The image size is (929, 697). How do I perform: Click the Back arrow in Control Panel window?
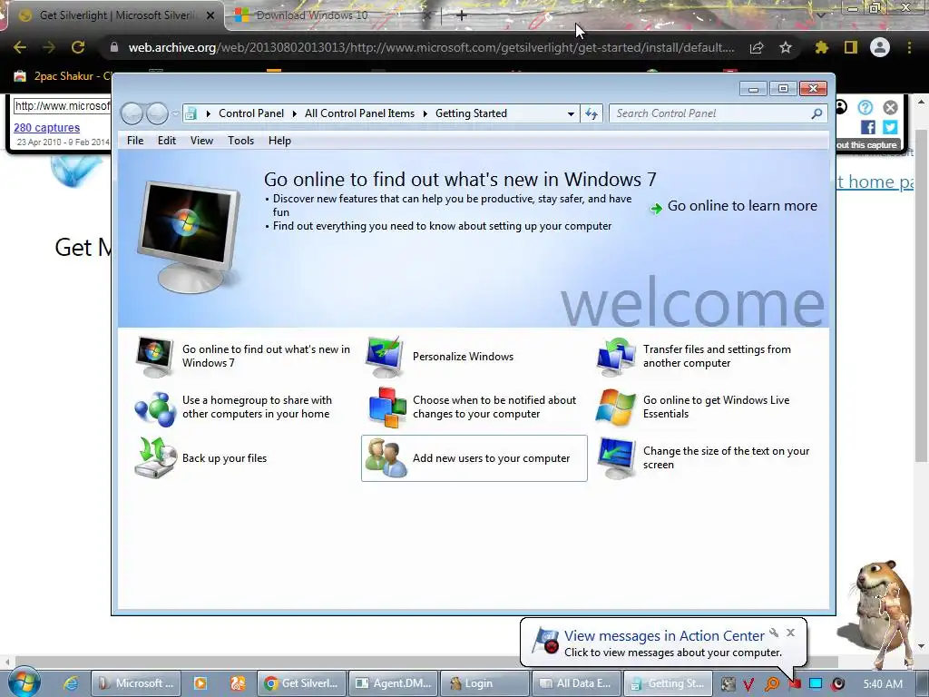pyautogui.click(x=132, y=113)
